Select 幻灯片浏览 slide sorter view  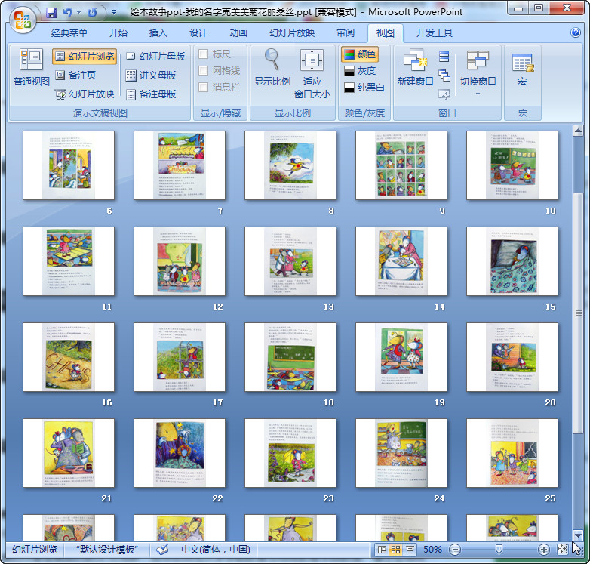click(85, 57)
